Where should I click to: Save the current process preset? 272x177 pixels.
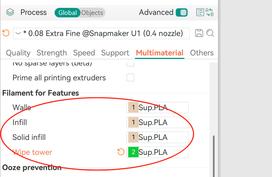tap(199, 33)
